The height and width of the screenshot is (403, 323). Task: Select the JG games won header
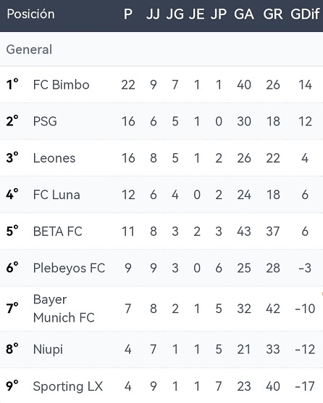[175, 14]
